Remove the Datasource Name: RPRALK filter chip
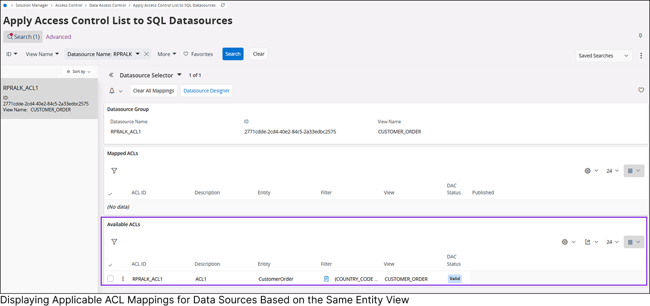The width and height of the screenshot is (650, 306). click(146, 54)
